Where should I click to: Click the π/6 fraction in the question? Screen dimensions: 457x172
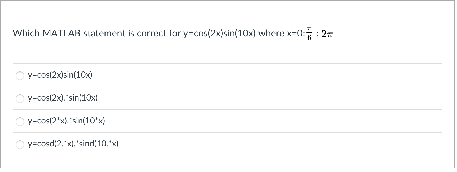309,34
